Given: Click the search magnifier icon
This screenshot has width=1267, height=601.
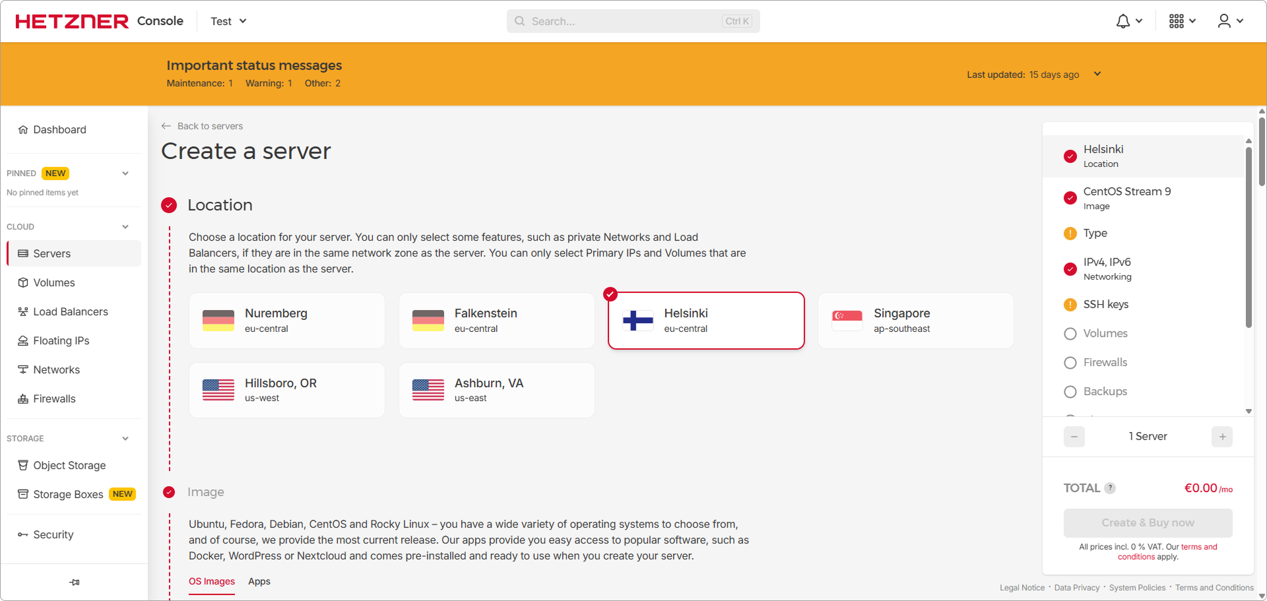Looking at the screenshot, I should point(520,21).
